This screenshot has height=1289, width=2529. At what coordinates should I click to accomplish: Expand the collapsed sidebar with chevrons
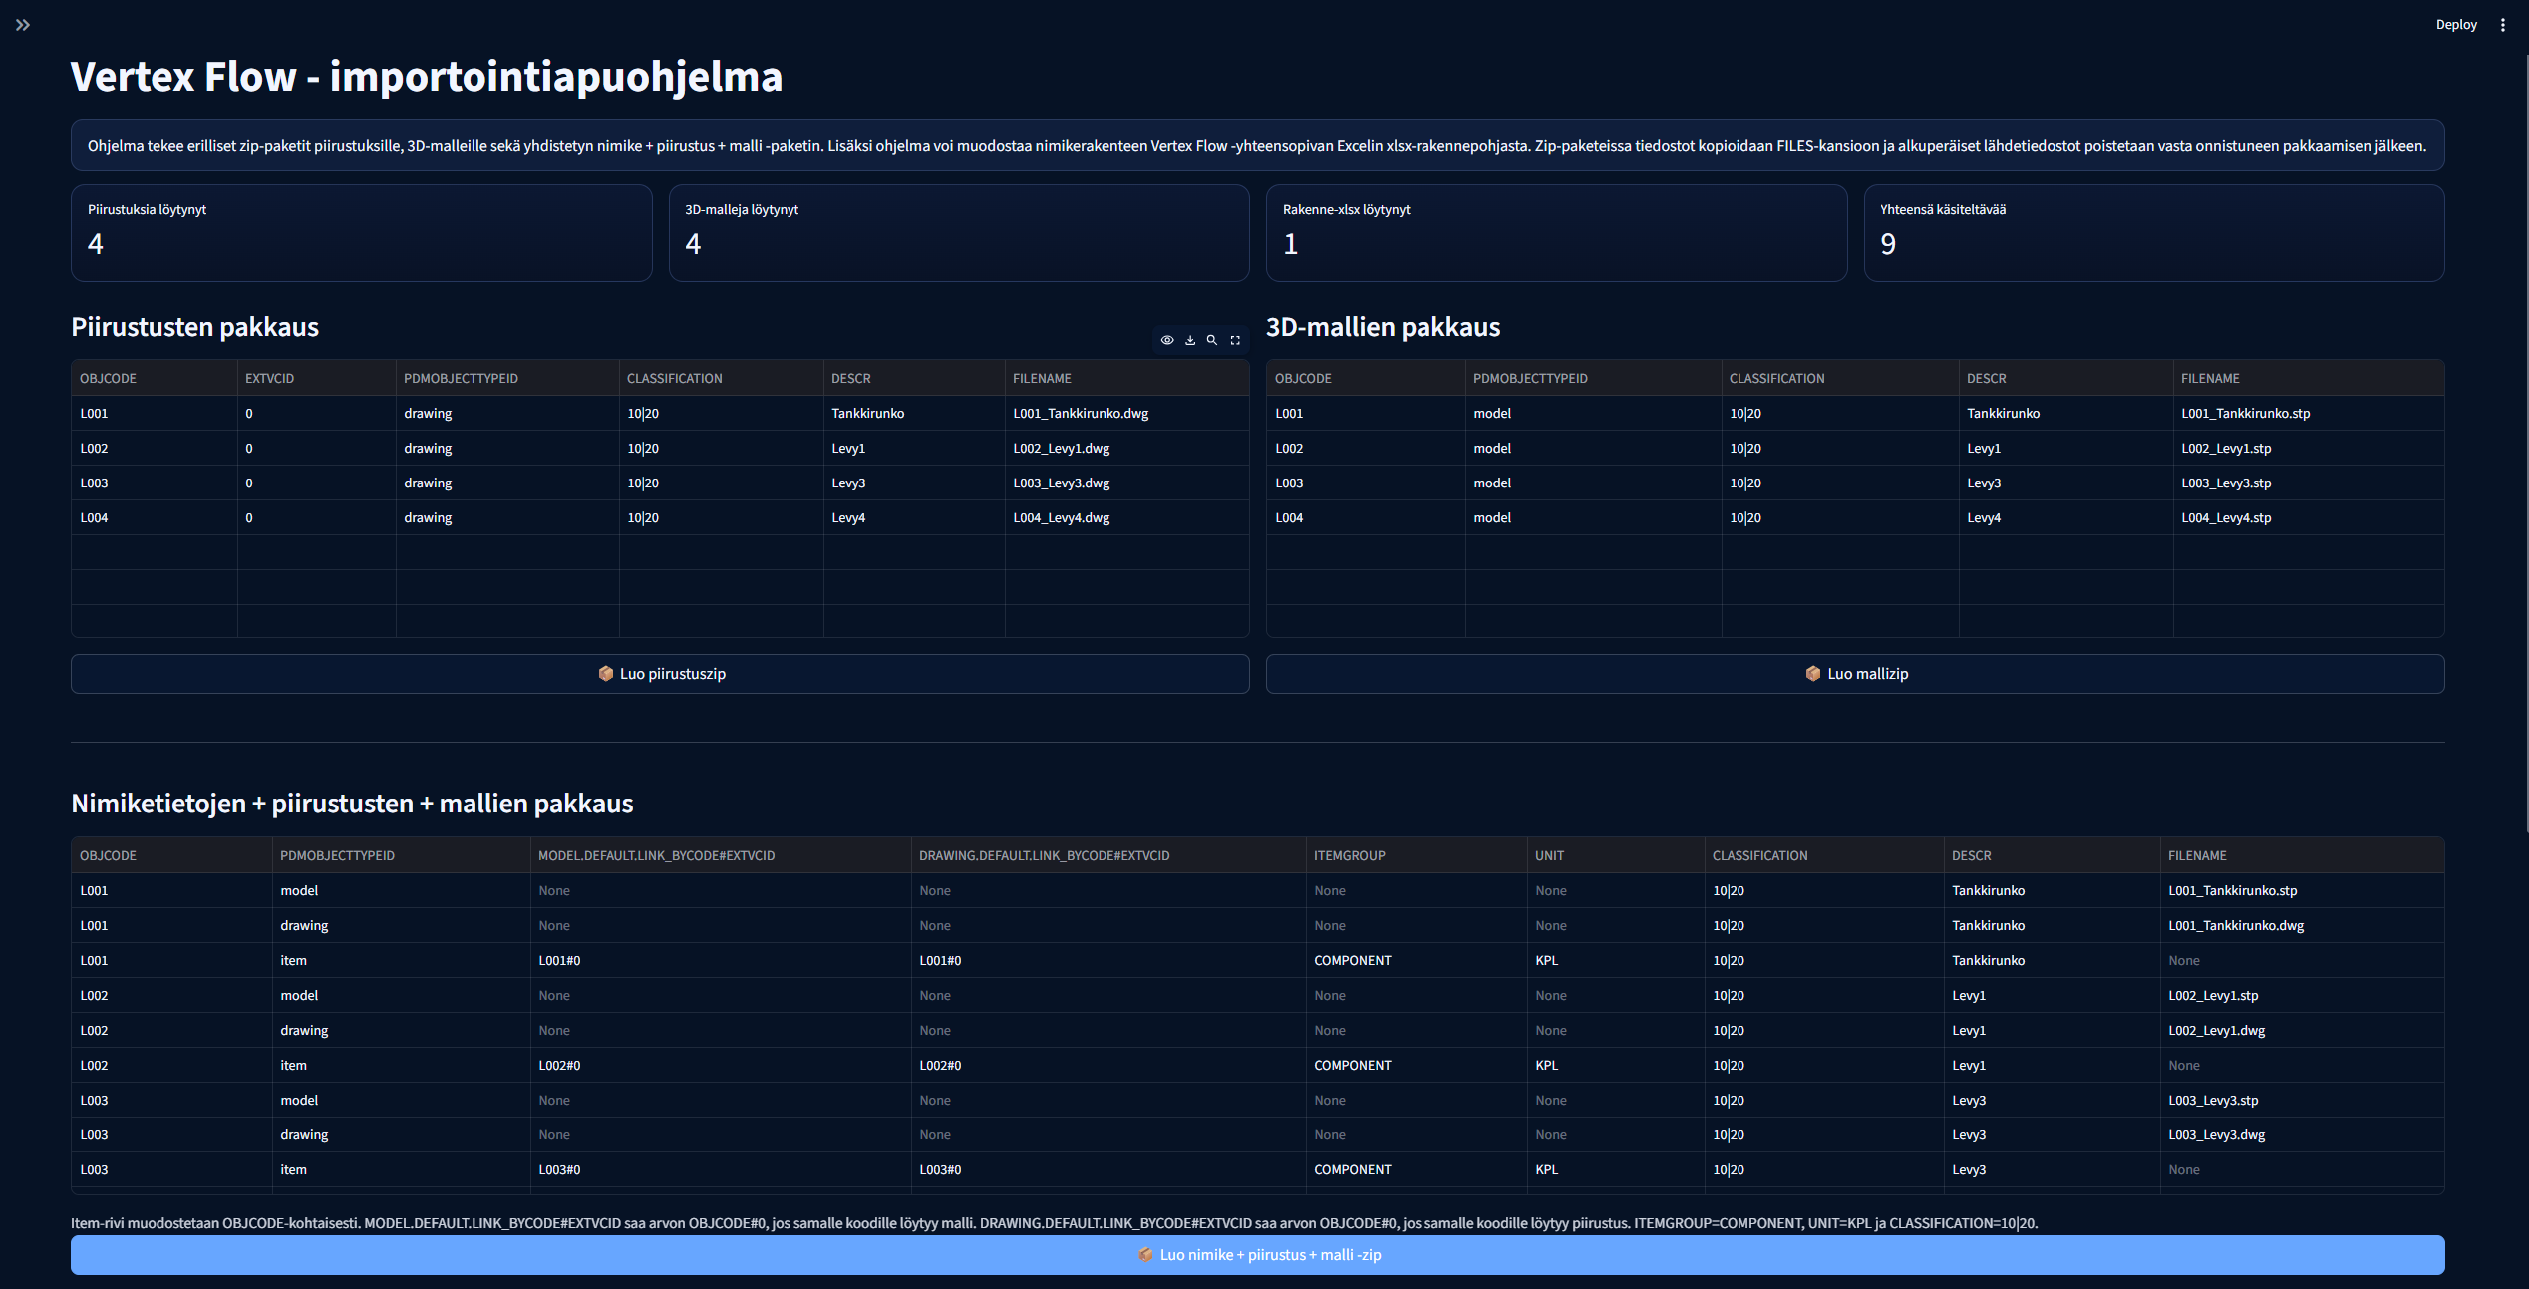(23, 25)
